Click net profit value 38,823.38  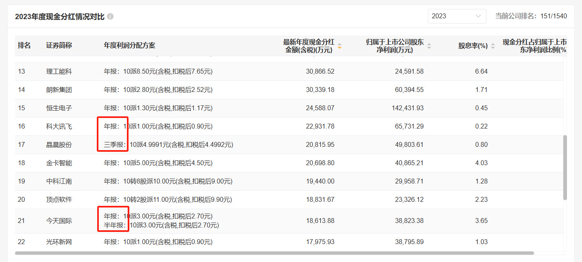pyautogui.click(x=410, y=221)
